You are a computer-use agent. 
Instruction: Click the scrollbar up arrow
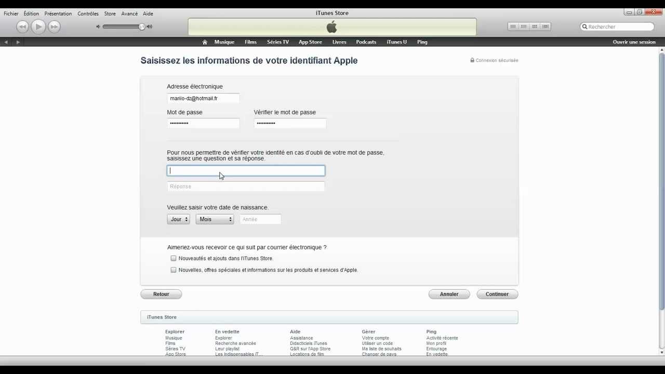pos(661,50)
